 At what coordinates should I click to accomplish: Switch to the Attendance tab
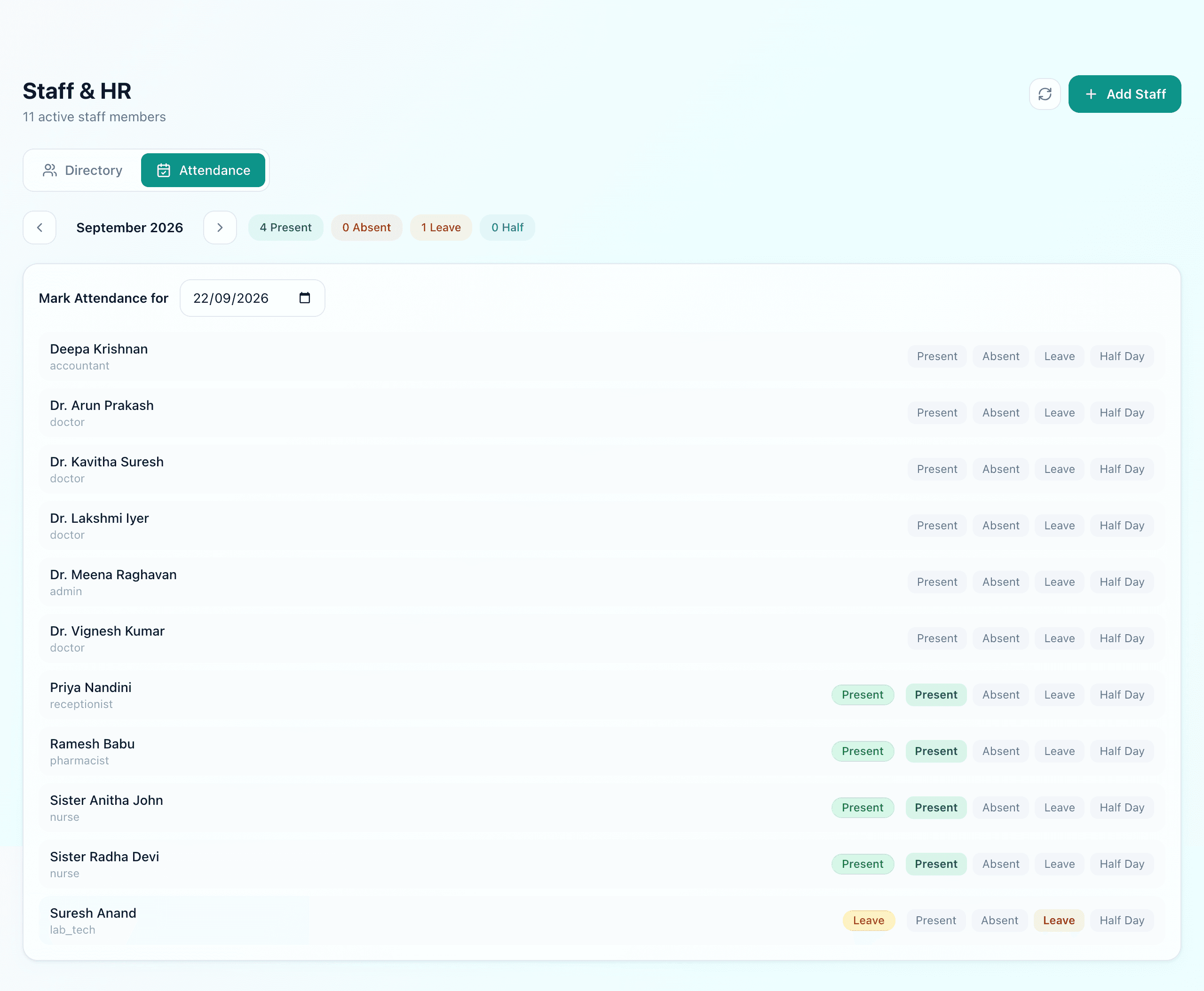point(203,170)
